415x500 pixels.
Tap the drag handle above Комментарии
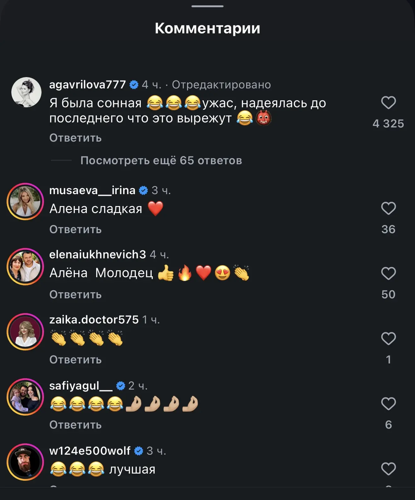click(207, 6)
